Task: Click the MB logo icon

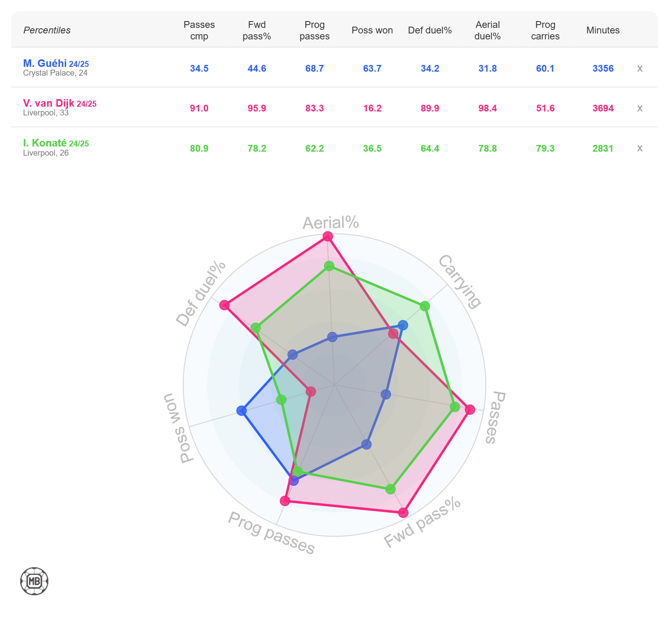Action: [34, 581]
